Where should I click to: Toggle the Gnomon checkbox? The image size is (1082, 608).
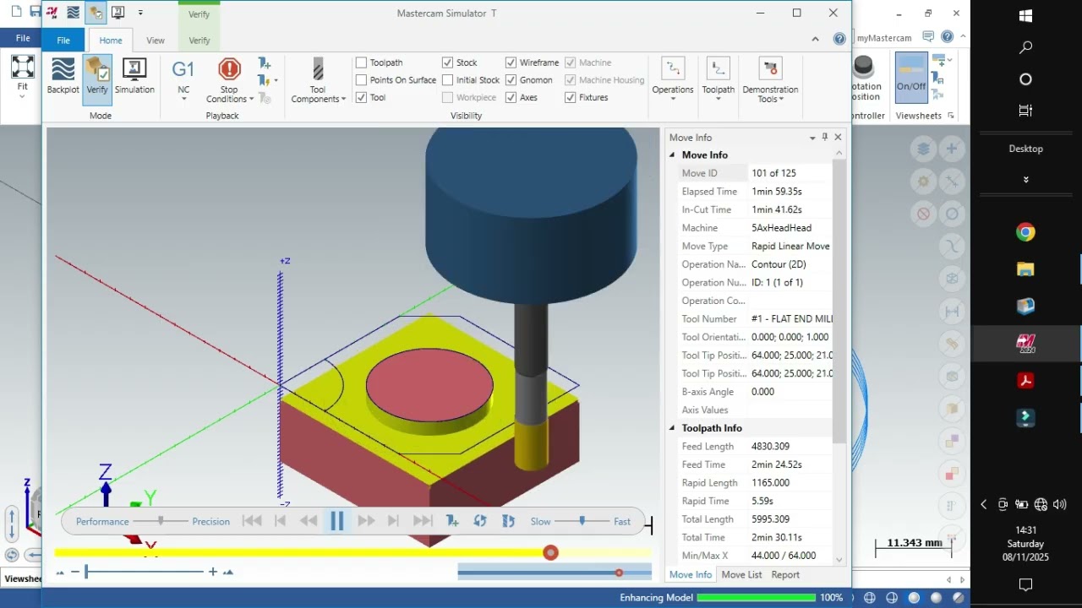[x=511, y=80]
